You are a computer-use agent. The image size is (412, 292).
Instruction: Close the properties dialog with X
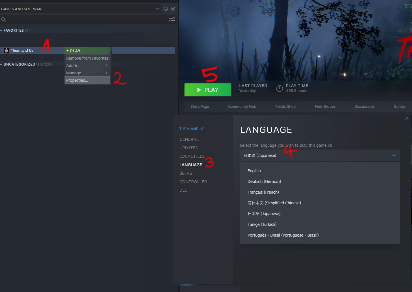click(x=406, y=118)
